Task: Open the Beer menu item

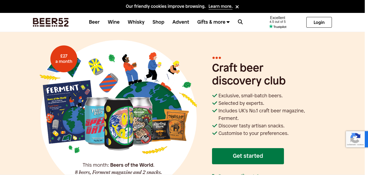Action: point(94,22)
